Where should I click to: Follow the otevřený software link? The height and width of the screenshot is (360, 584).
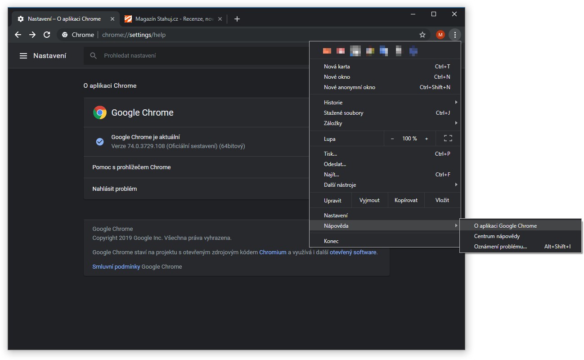353,252
